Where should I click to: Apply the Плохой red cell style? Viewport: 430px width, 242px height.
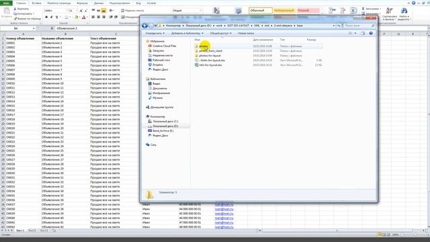[308, 11]
